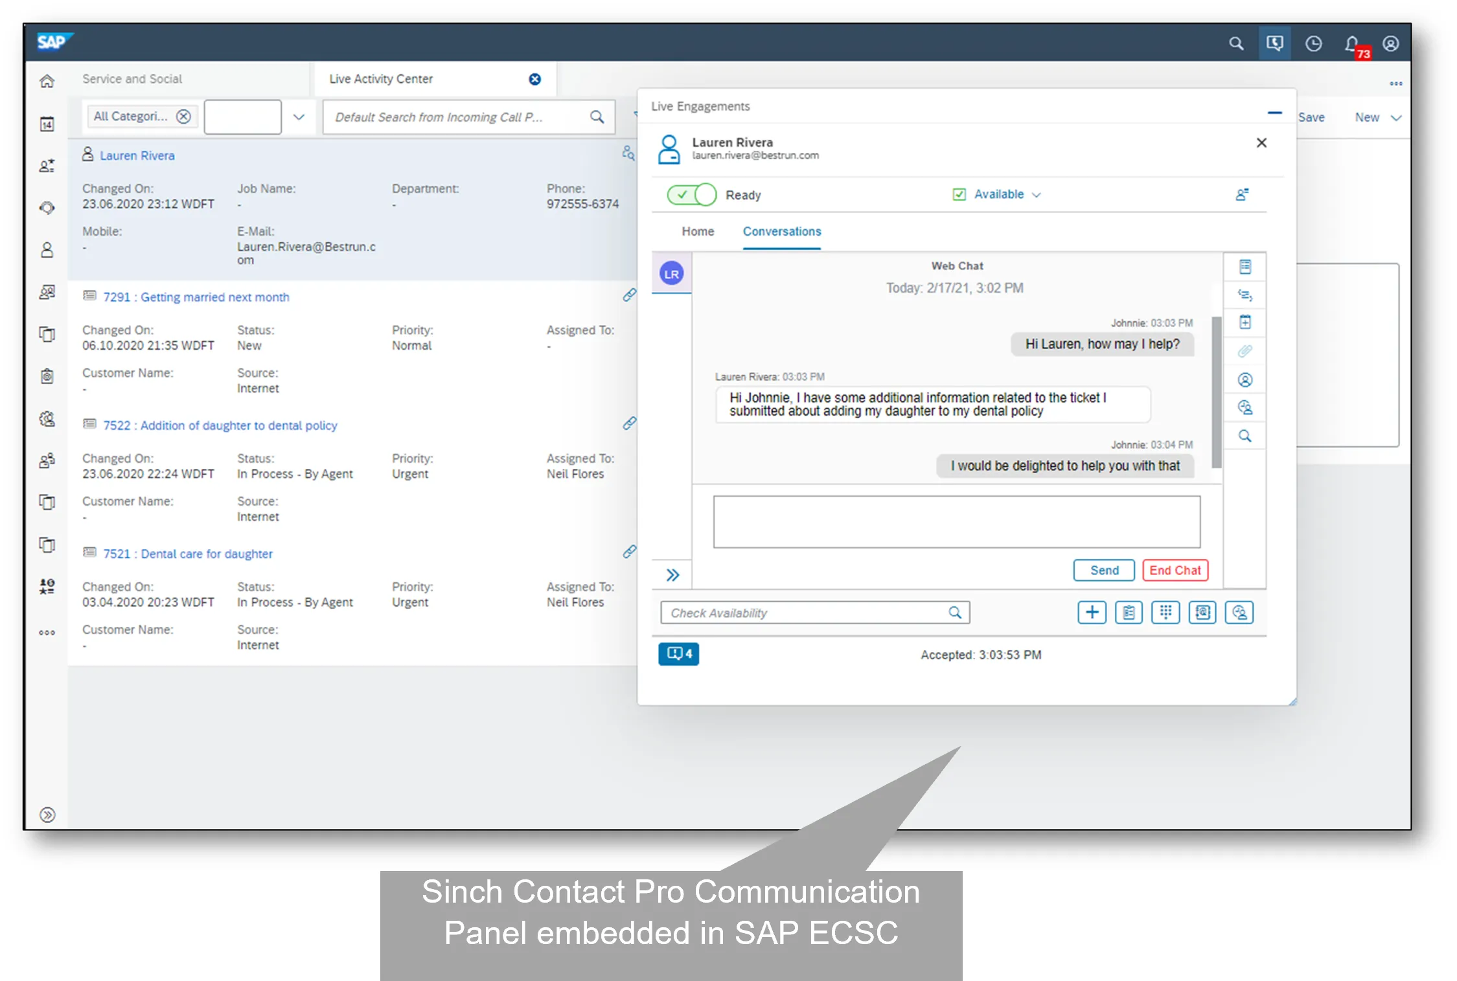Open the user profile icon in header
Viewport: 1457px width, 981px height.
point(1390,43)
